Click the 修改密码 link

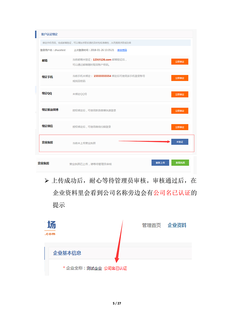coord(122,50)
